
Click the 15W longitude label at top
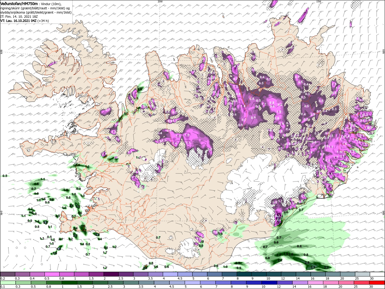pos(319,2)
